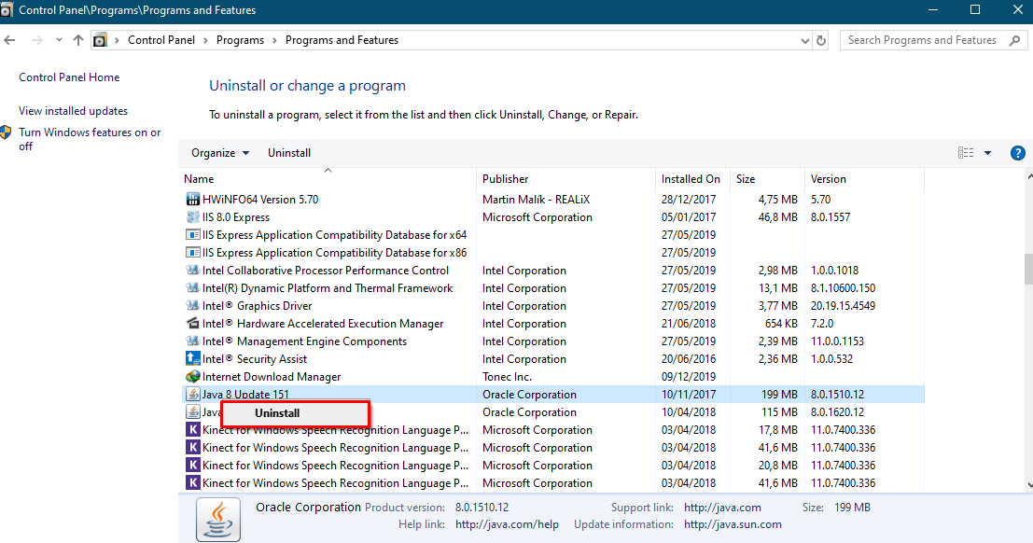Screen dimensions: 1033x543
Task: Click Programs in the breadcrumb path
Action: (x=240, y=40)
